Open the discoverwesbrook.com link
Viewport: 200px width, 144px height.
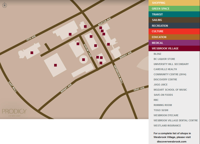(x=171, y=142)
